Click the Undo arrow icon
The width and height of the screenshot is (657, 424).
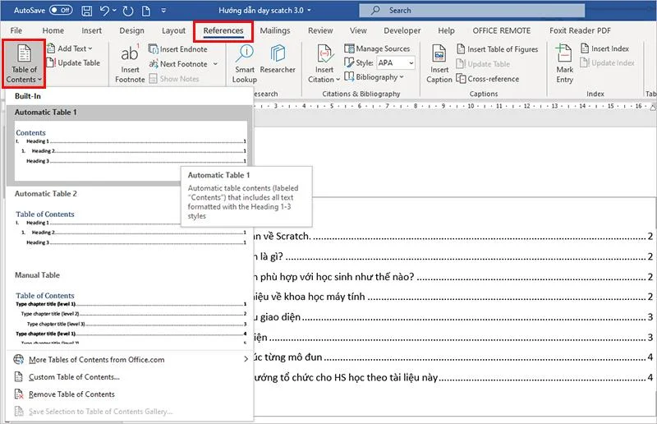(x=105, y=11)
